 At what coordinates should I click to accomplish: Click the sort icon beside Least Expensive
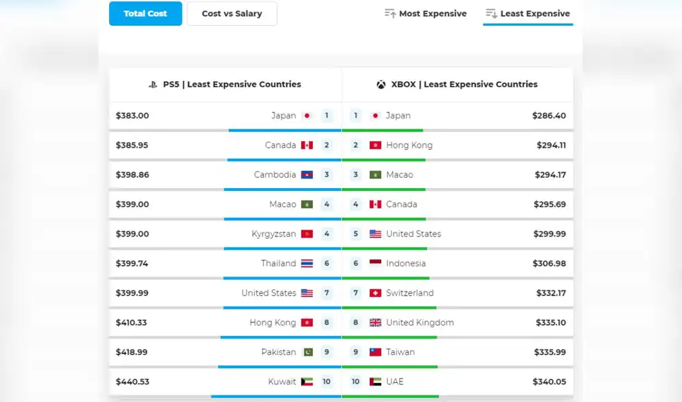coord(492,13)
